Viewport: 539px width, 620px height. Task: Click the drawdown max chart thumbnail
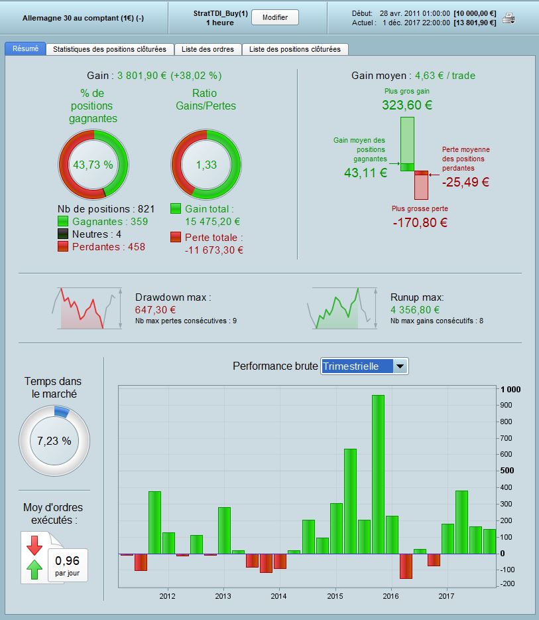(x=87, y=309)
